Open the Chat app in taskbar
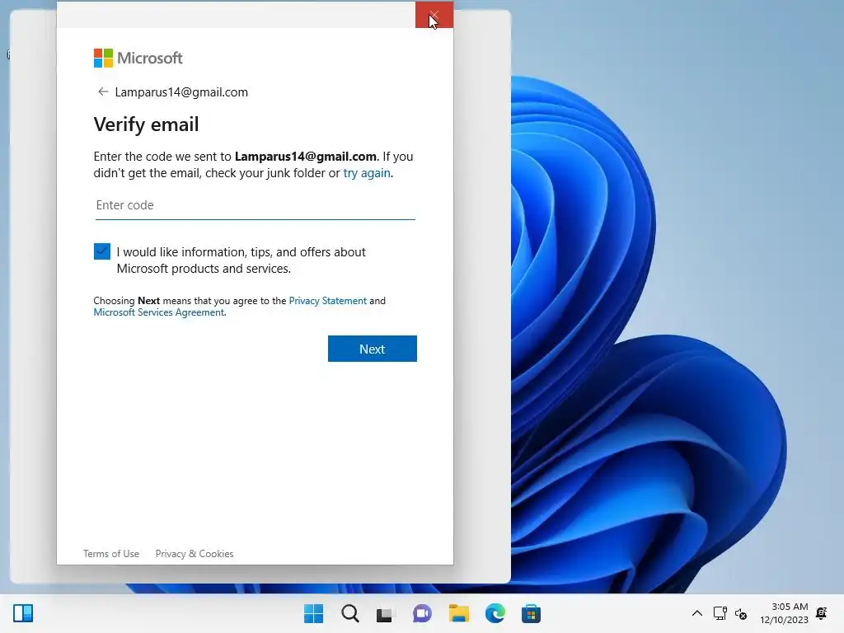This screenshot has width=844, height=633. 422,613
